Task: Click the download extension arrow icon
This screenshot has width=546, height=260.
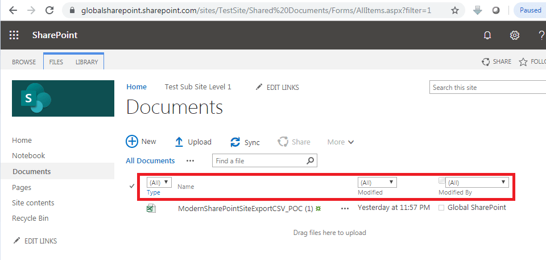Action: 478,10
